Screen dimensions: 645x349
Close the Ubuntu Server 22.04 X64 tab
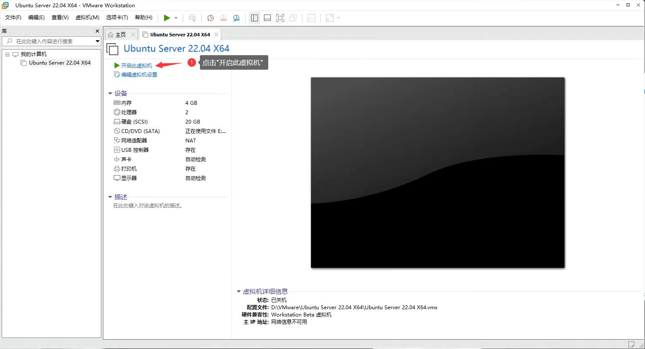click(216, 35)
